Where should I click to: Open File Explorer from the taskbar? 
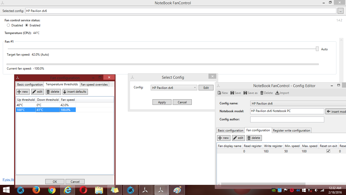click(x=99, y=190)
